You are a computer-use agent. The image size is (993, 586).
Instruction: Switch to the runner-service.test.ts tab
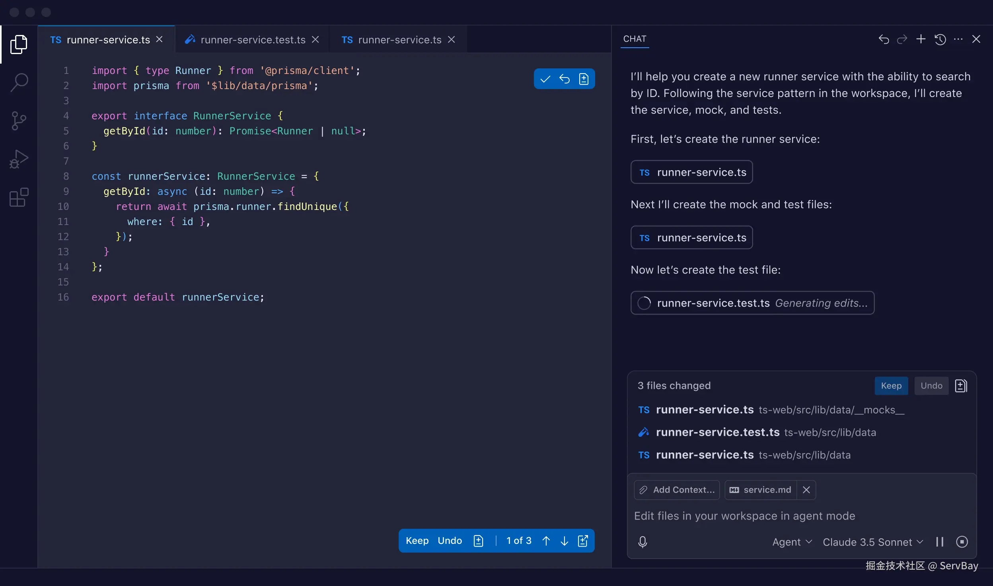point(253,40)
